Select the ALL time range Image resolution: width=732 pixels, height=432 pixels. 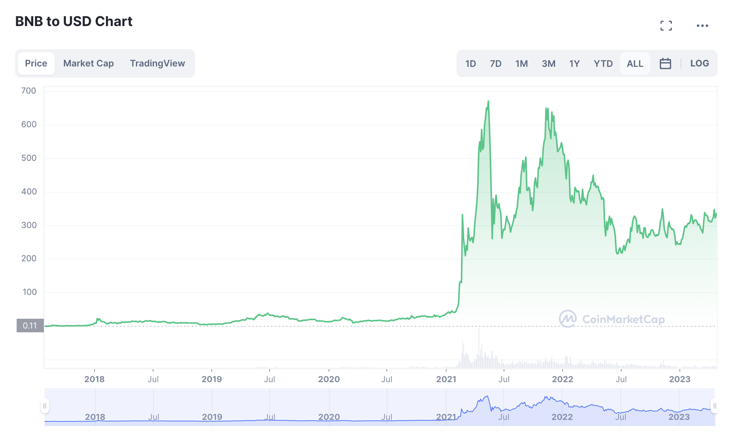pos(635,63)
